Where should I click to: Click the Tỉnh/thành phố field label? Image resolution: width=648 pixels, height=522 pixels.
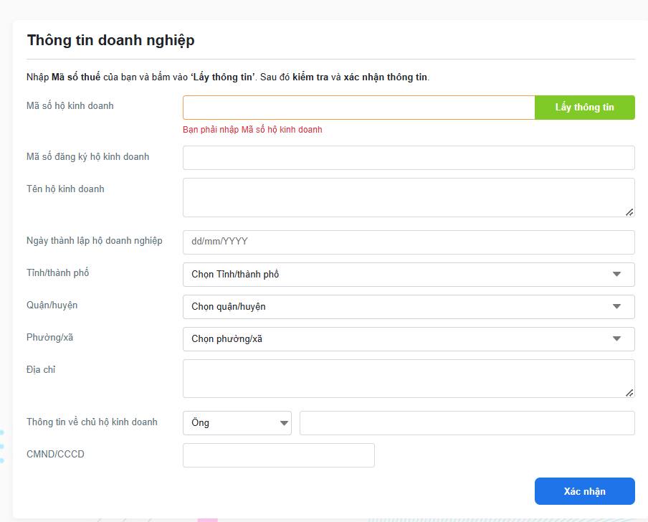(58, 273)
